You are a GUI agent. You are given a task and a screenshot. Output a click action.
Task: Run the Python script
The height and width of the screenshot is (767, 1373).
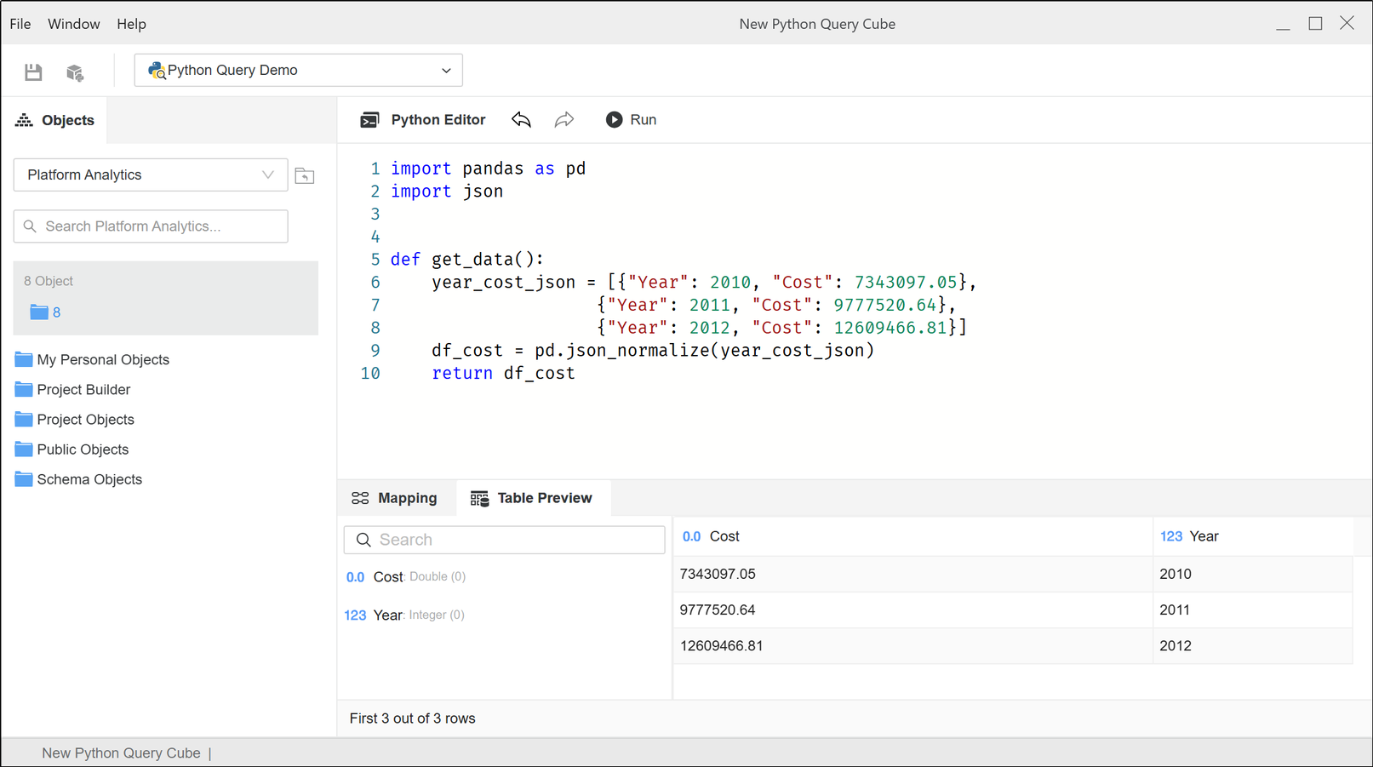pos(631,120)
